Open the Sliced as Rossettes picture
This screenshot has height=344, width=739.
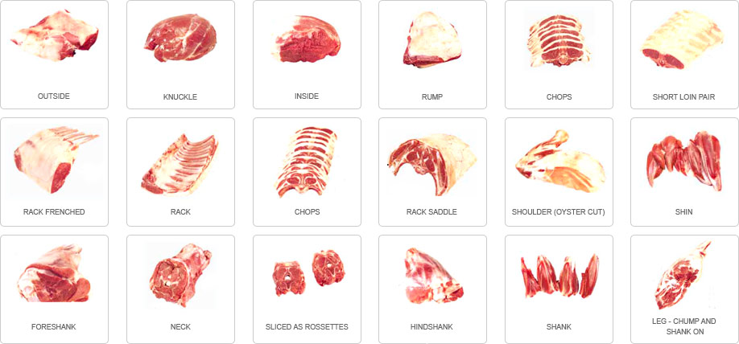(x=308, y=273)
